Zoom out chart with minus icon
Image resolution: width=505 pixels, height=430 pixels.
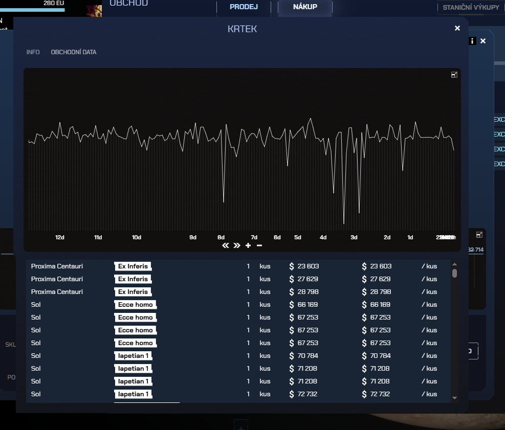point(259,245)
